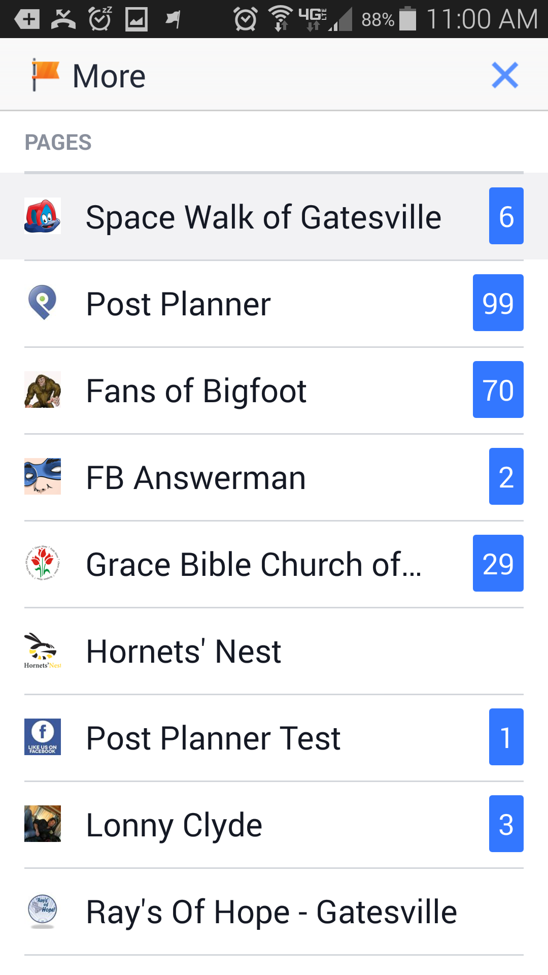Tap the Fans of Bigfoot creature icon
Screen dimensions: 548x975
coord(43,389)
